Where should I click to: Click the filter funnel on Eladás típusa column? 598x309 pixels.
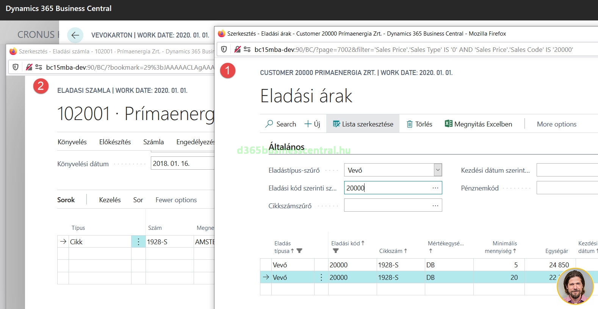[299, 251]
